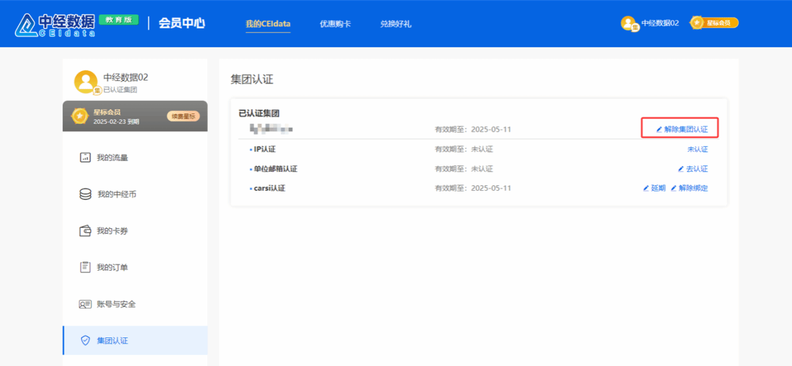The width and height of the screenshot is (792, 366).
Task: Click the header user avatar icon
Action: (x=629, y=24)
